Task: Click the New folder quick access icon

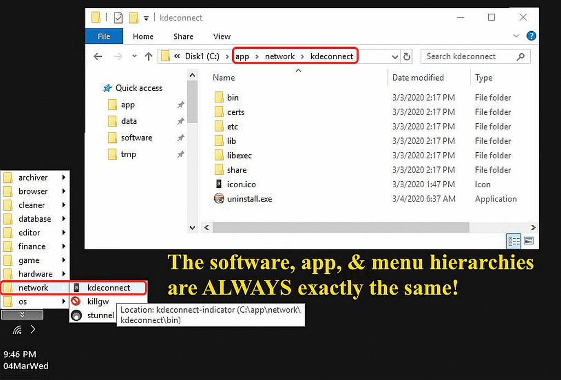Action: point(134,18)
